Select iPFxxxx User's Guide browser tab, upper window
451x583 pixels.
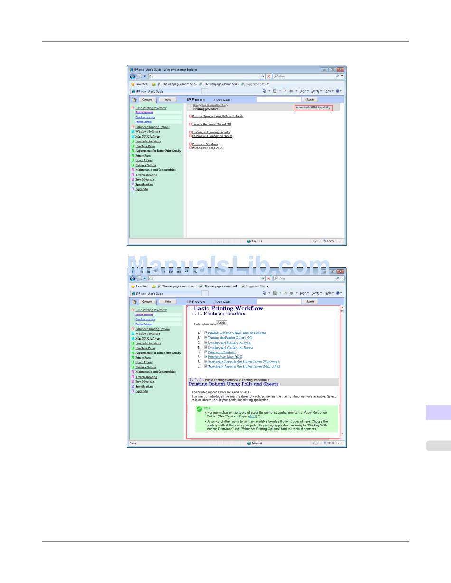pyautogui.click(x=166, y=91)
